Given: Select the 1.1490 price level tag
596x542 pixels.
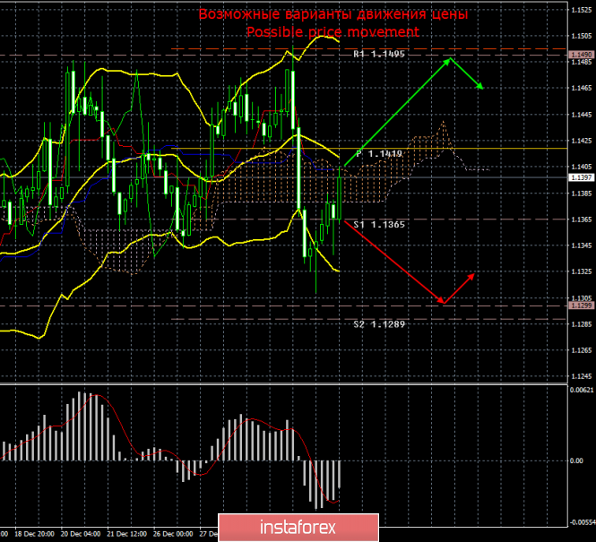Looking at the screenshot, I should (580, 55).
